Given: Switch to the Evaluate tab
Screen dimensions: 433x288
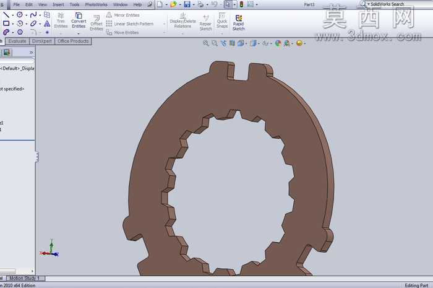Looking at the screenshot, I should 17,41.
